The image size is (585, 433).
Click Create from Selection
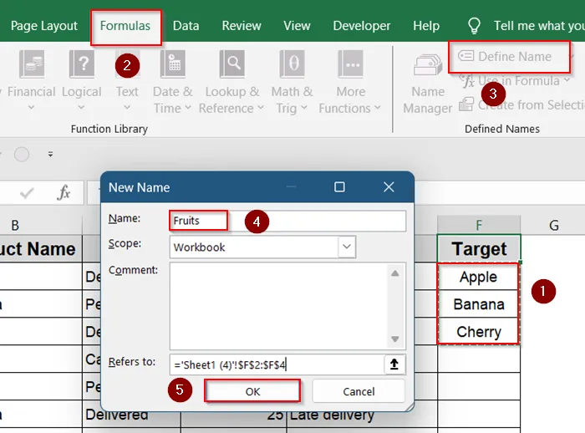tap(522, 104)
